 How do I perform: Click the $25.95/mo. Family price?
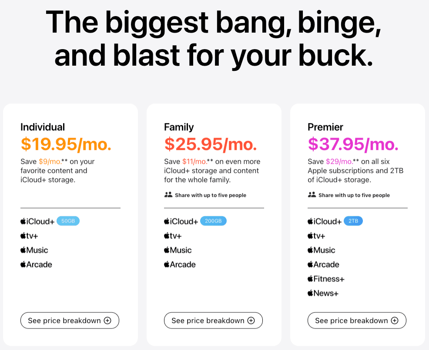coord(211,144)
